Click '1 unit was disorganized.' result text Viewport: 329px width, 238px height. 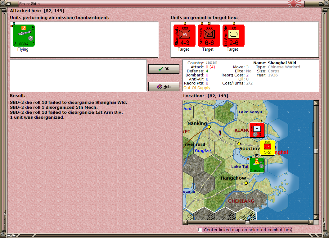click(x=37, y=117)
